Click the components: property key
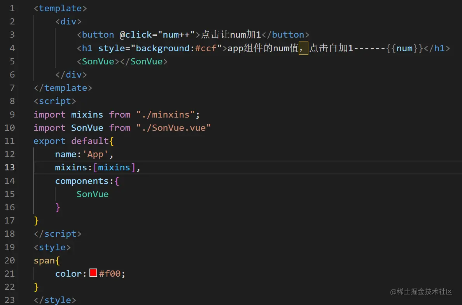 (84, 181)
